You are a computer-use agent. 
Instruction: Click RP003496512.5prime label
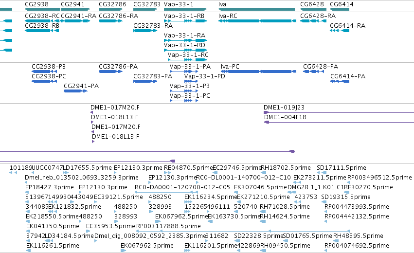point(379,178)
